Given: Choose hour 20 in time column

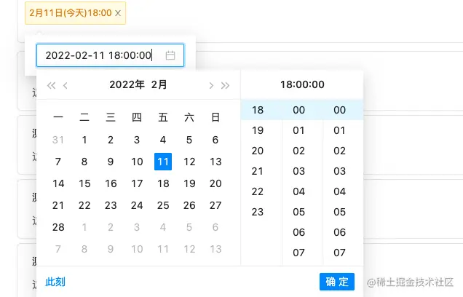Looking at the screenshot, I should (x=258, y=151).
